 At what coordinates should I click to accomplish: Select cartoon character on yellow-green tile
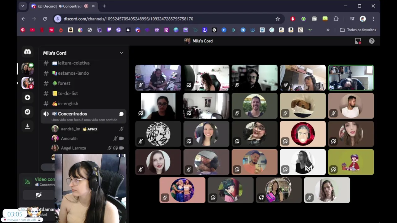coord(351,162)
